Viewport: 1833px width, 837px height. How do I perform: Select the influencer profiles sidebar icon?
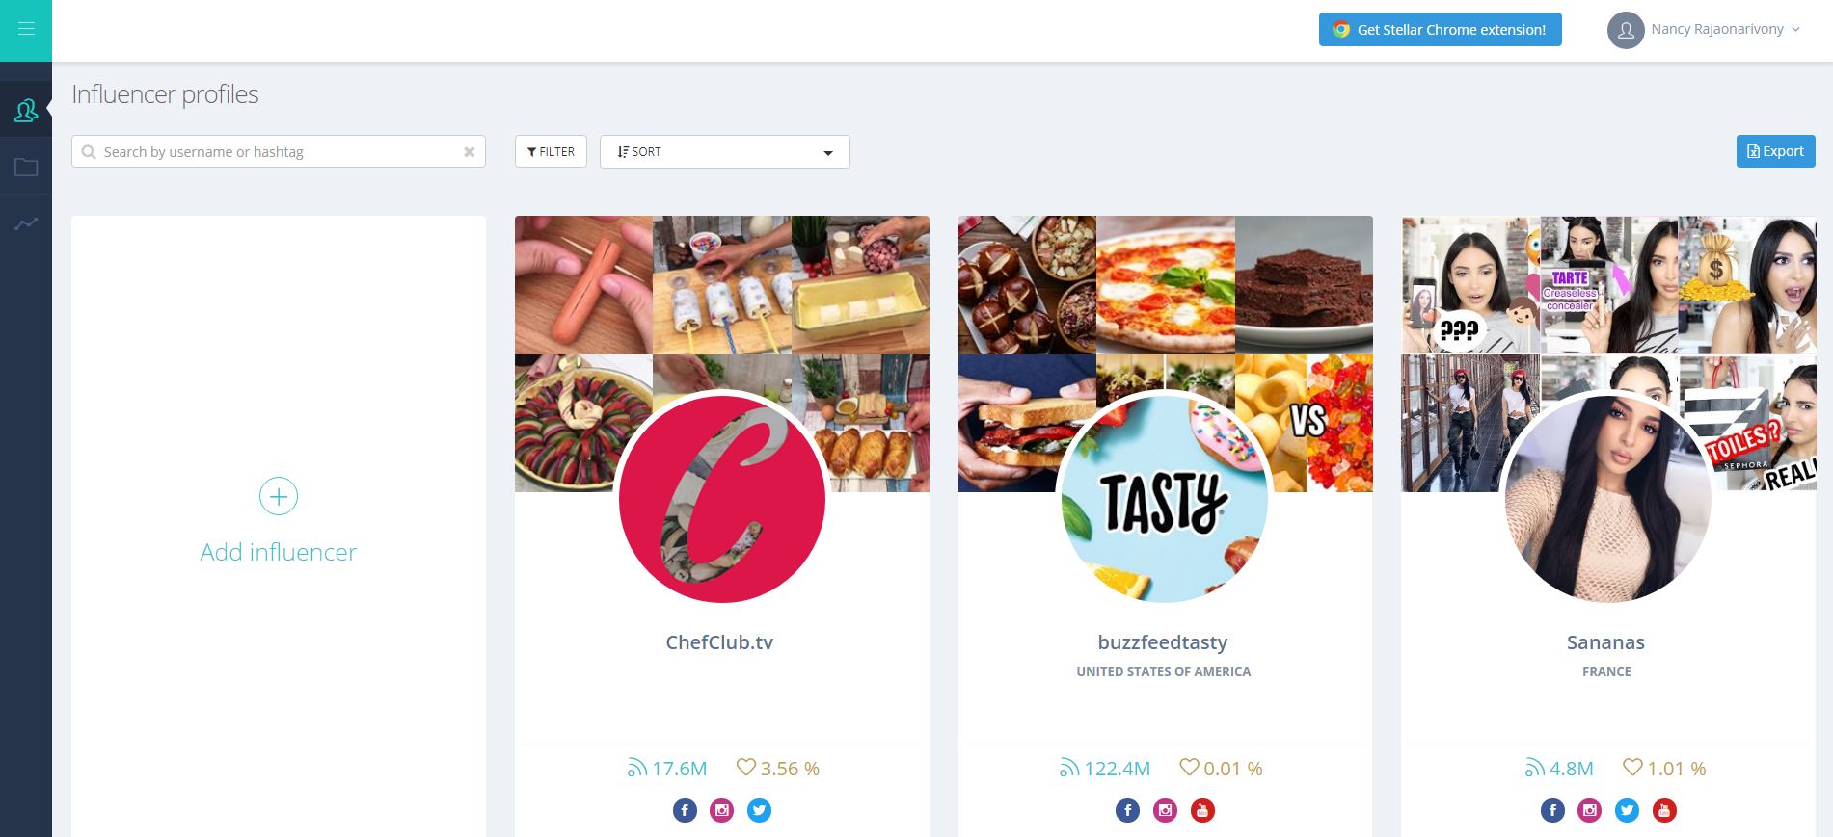tap(26, 112)
